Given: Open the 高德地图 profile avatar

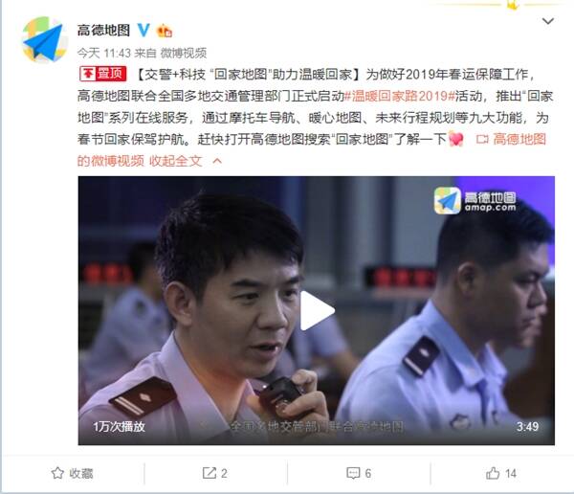Looking at the screenshot, I should 45,39.
